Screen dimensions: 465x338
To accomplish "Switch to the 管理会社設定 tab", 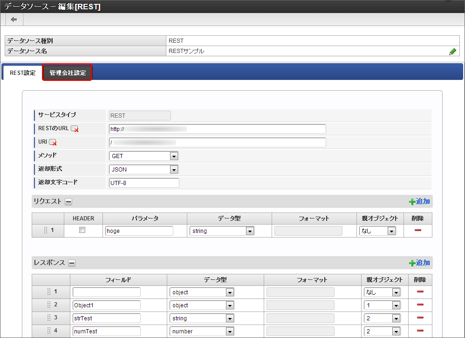I will (x=68, y=73).
